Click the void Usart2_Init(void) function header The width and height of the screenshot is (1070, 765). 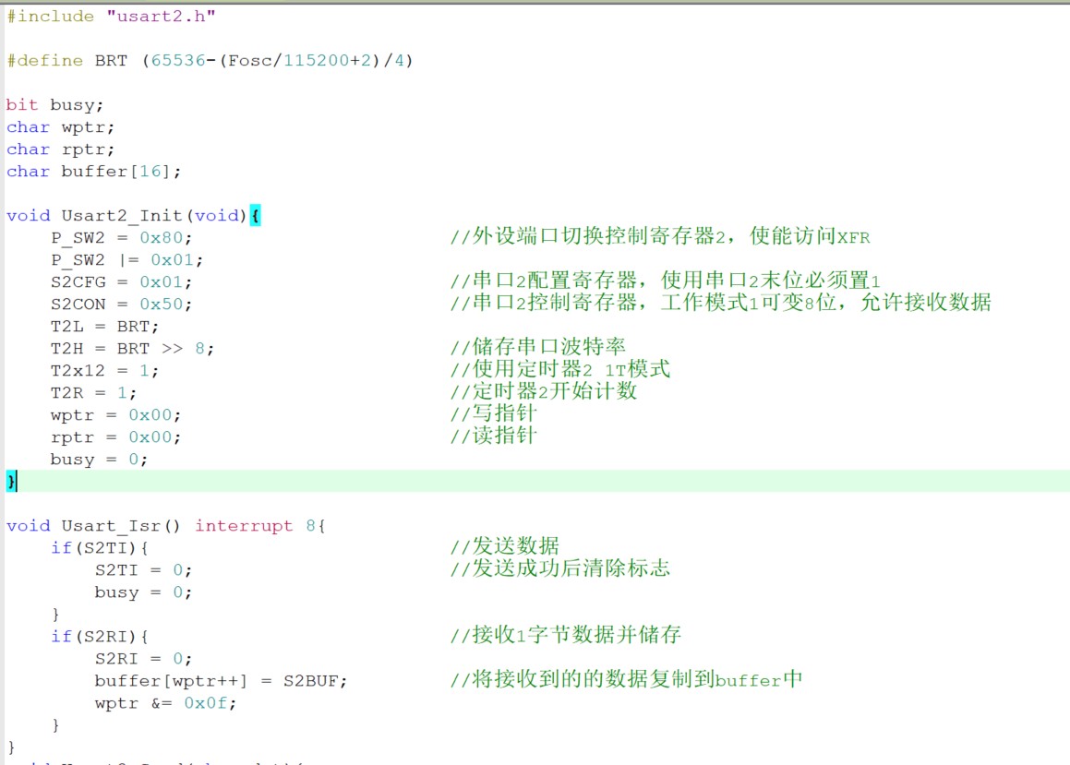pos(126,215)
